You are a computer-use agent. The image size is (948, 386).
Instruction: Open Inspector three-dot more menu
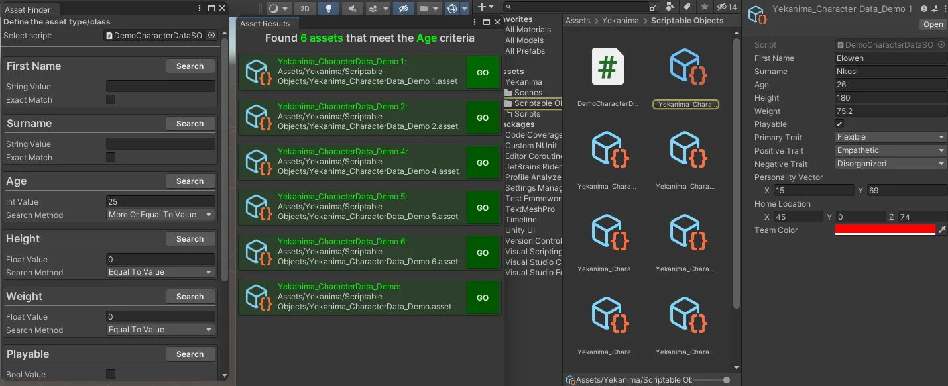point(944,9)
